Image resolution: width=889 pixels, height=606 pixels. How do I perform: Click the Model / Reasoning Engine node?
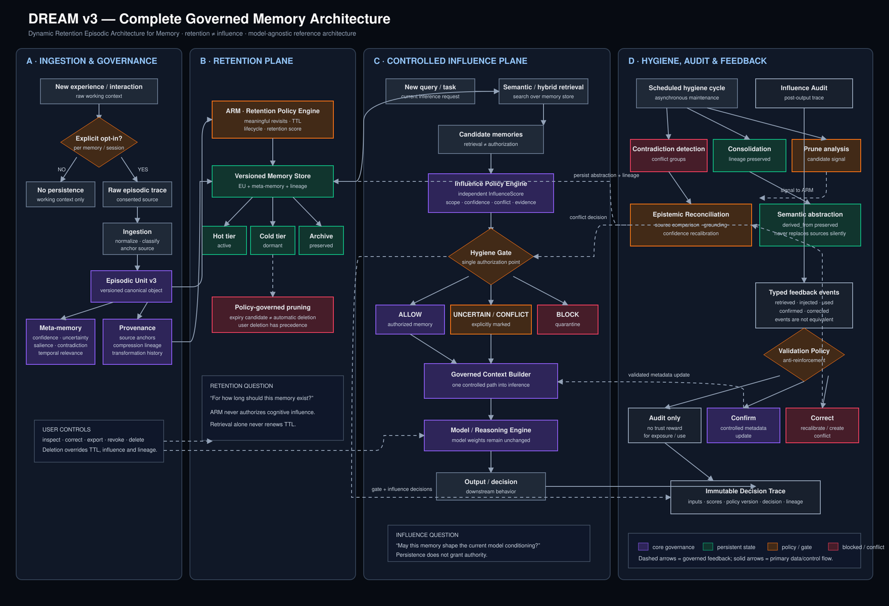tap(491, 435)
